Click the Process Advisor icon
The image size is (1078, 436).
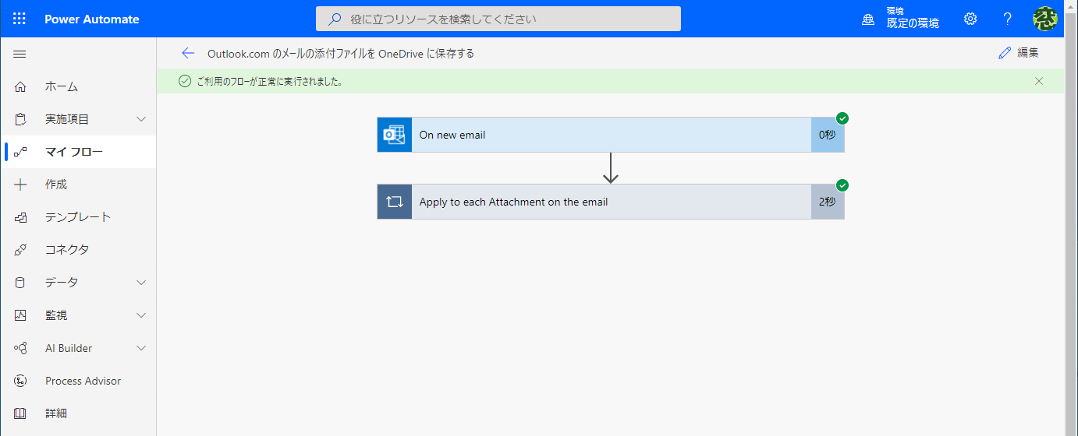point(20,381)
